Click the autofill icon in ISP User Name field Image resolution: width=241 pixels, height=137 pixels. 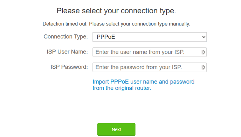point(203,52)
